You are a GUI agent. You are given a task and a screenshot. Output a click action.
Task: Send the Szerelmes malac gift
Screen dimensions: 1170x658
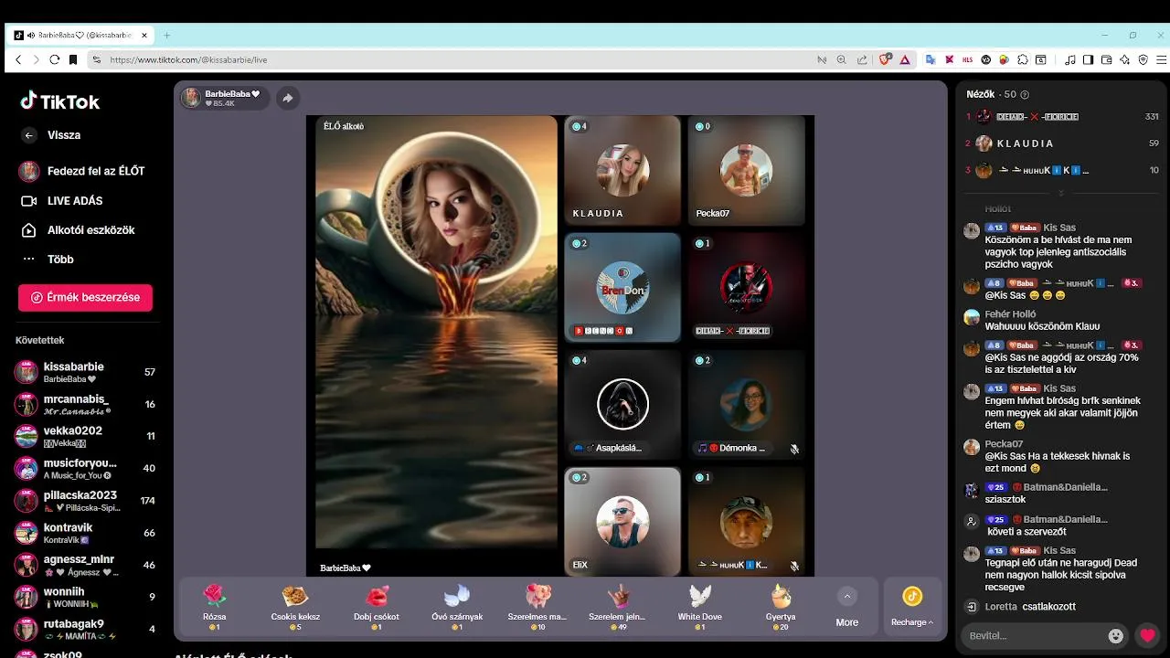pos(537,607)
